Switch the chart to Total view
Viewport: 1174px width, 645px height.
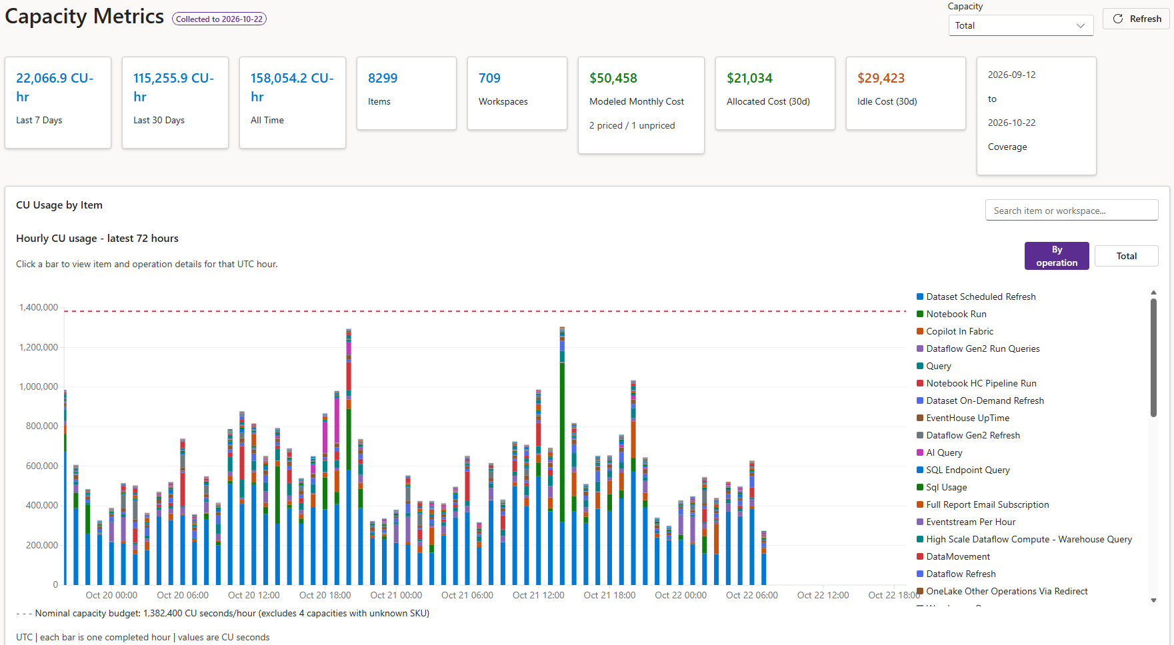coord(1127,256)
